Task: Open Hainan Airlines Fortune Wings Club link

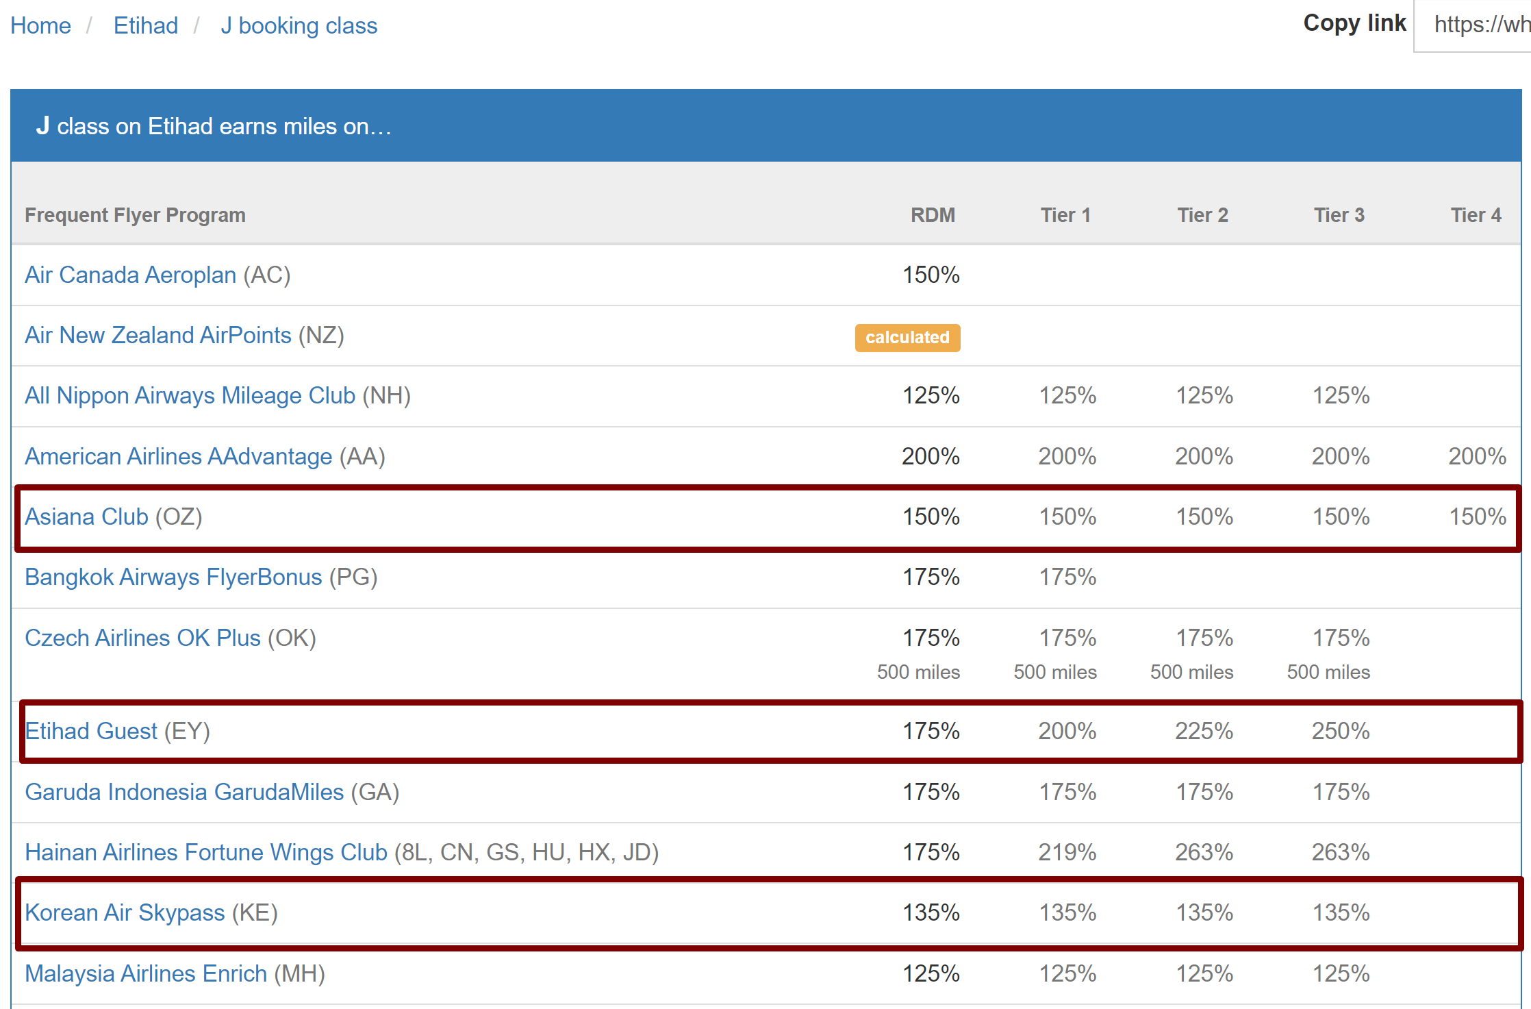Action: coord(206,852)
